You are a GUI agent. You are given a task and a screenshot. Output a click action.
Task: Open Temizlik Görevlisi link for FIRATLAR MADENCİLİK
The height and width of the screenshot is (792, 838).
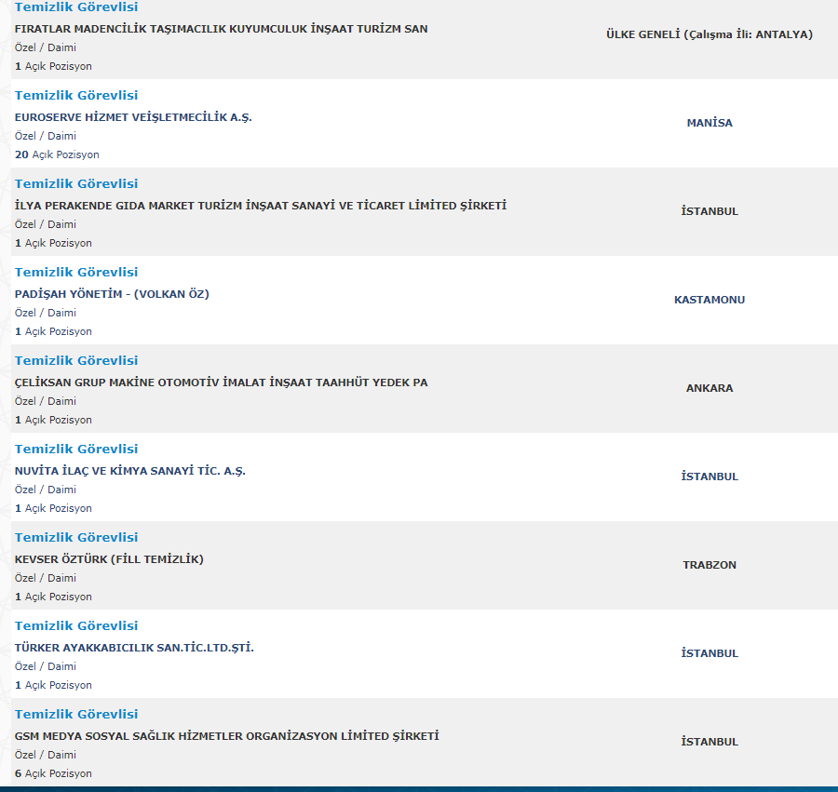click(76, 7)
